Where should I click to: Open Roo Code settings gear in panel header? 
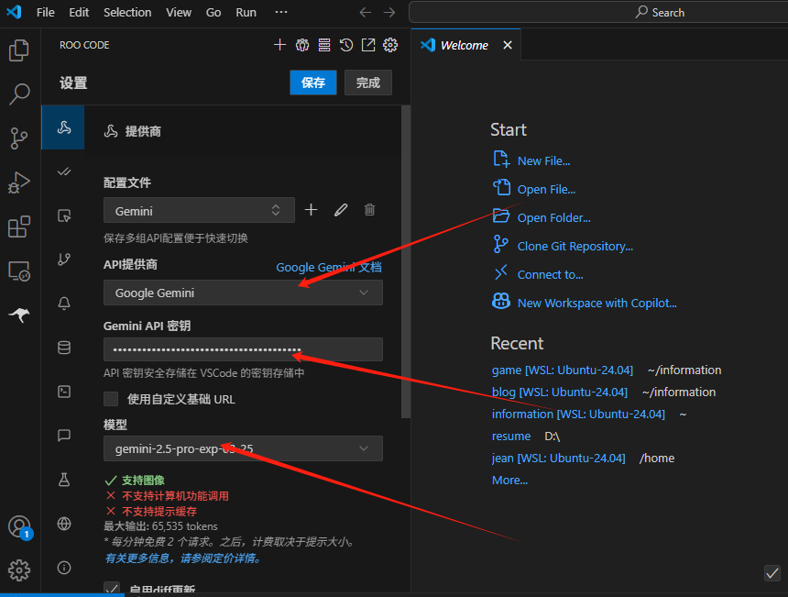[390, 45]
